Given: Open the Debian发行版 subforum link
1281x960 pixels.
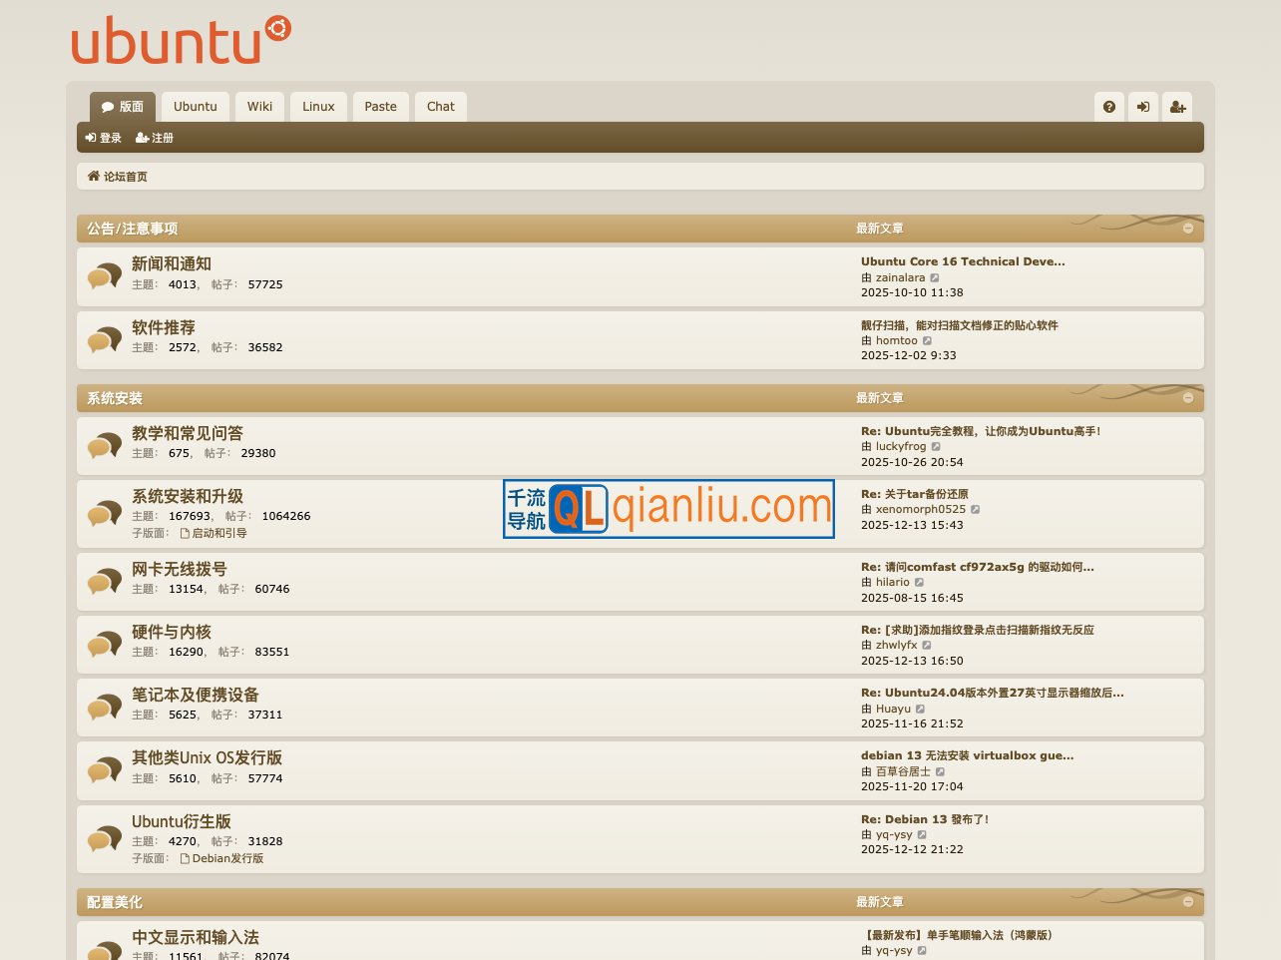Looking at the screenshot, I should 227,857.
